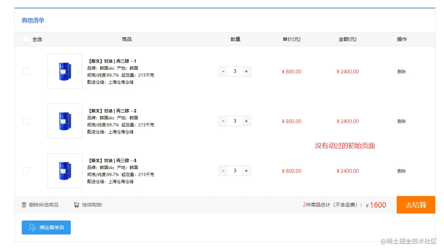The image size is (444, 252).
Task: Click the trash icon for 删除所选商品
Action: pos(24,205)
